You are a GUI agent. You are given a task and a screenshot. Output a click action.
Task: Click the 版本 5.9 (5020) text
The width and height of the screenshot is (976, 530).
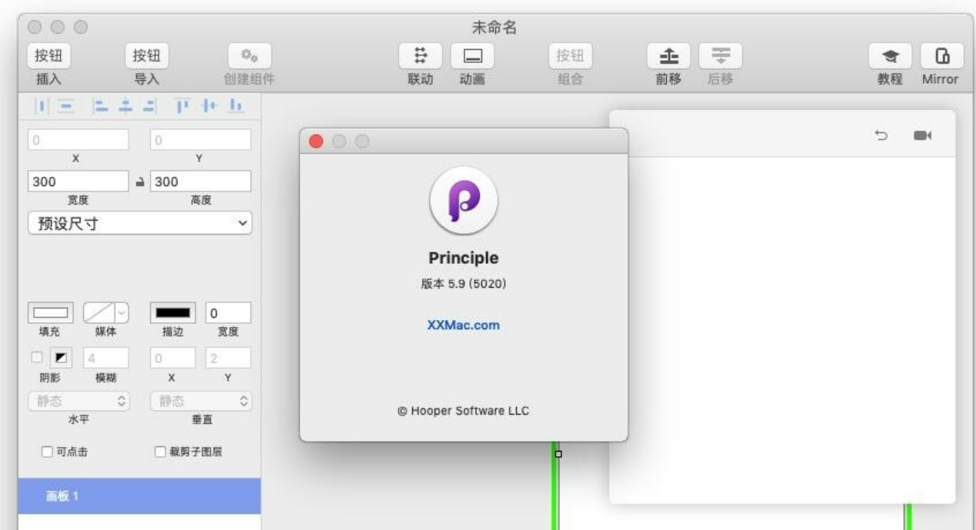(x=464, y=283)
